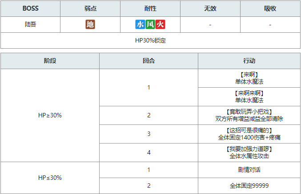Viewport: 301px width, 194px height.
Task: Click the green 风 wind resistance icon
Action: [150, 24]
